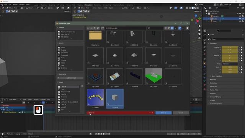The image size is (245, 138).
Task: Decrement the file name number with minus
Action: point(150,113)
